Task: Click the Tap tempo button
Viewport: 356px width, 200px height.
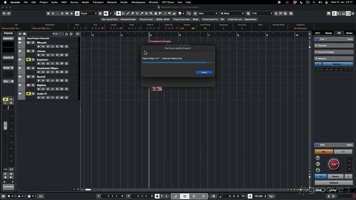Action: pos(271,196)
